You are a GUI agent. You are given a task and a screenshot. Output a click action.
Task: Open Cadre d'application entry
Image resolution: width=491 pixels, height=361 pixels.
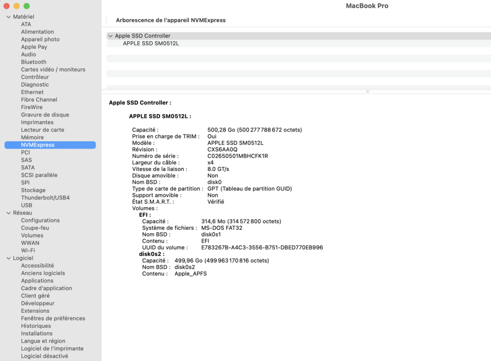(47, 288)
